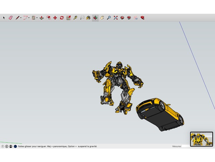Activate the Zoom magnifier tool
215x162 pixels.
click(x=109, y=18)
